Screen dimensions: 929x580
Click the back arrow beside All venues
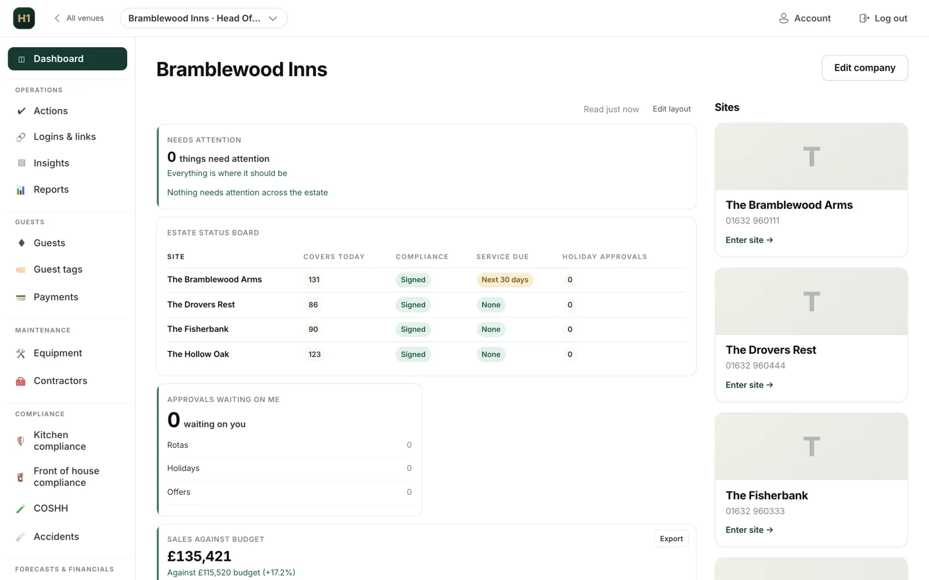(57, 18)
